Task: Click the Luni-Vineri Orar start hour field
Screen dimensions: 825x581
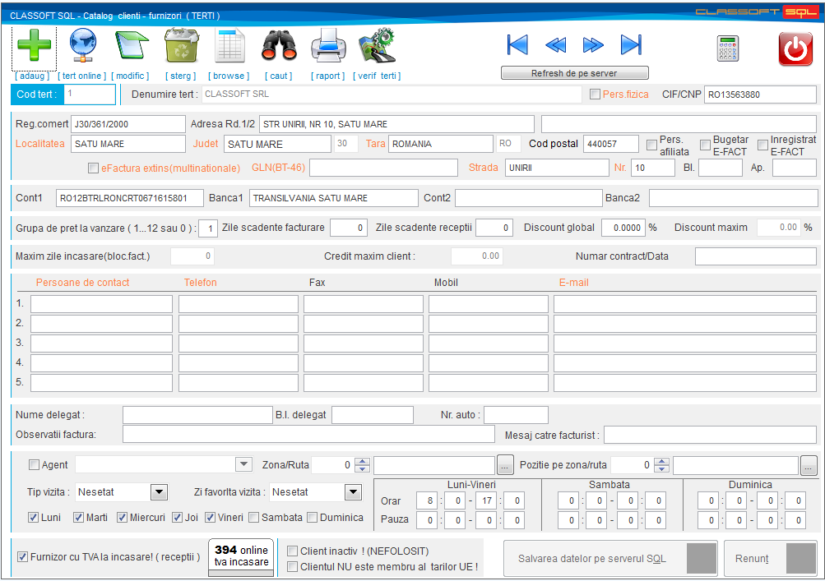Action: [x=427, y=500]
